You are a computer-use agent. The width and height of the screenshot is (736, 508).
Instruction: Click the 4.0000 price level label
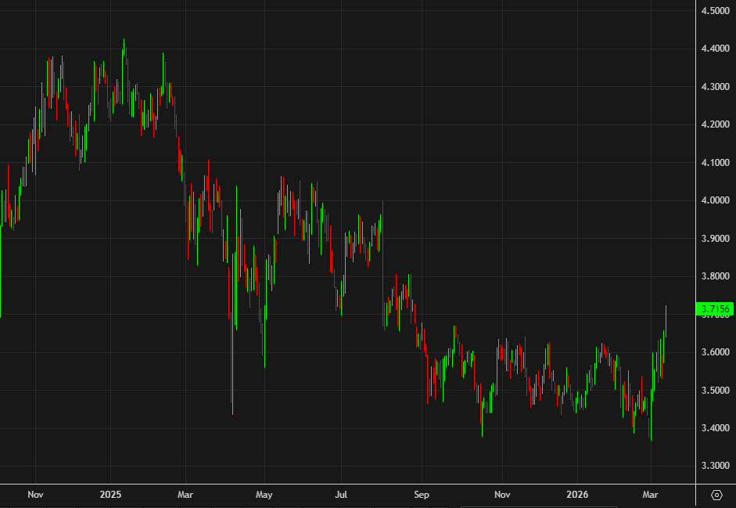(x=714, y=200)
